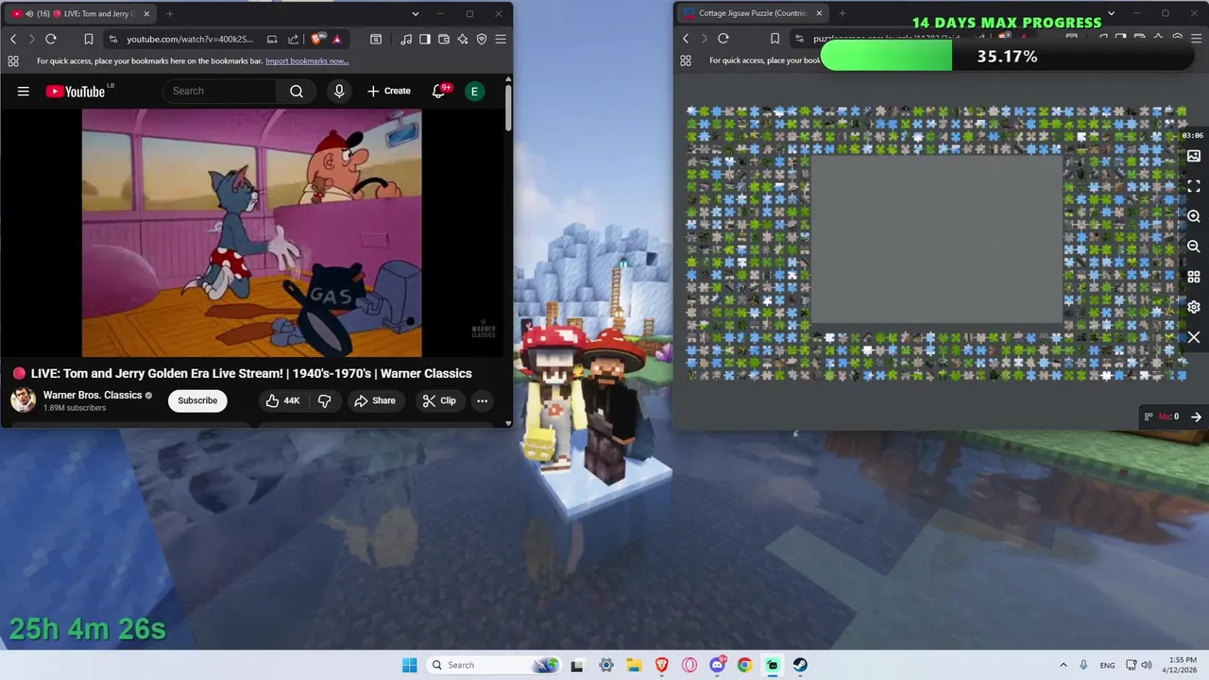Image resolution: width=1209 pixels, height=680 pixels.
Task: Open the Brave main menu in the YouTube window
Action: coord(501,39)
